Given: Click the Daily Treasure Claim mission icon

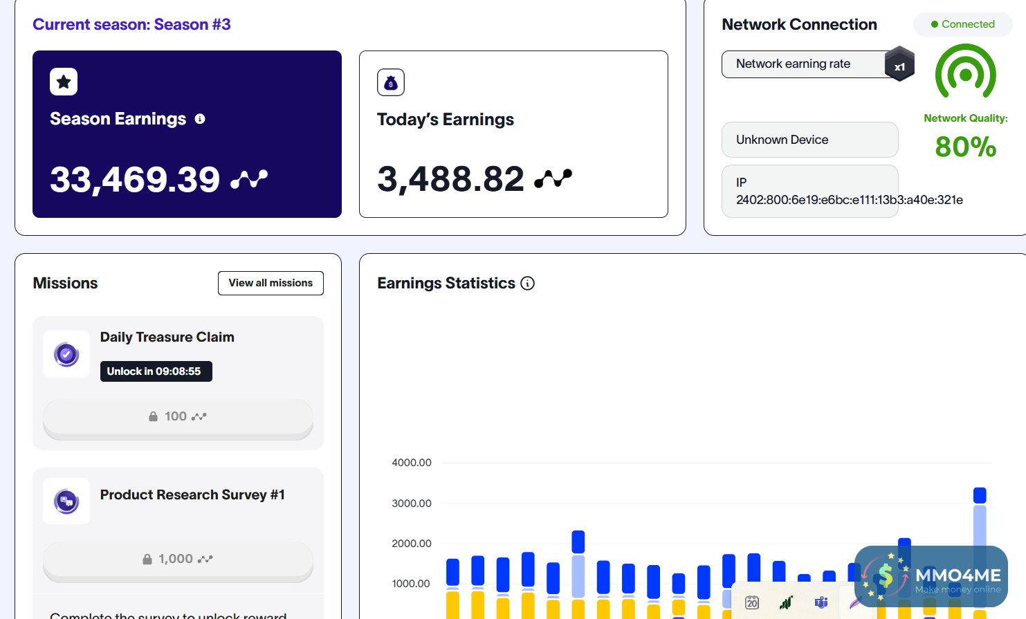Looking at the screenshot, I should [66, 354].
